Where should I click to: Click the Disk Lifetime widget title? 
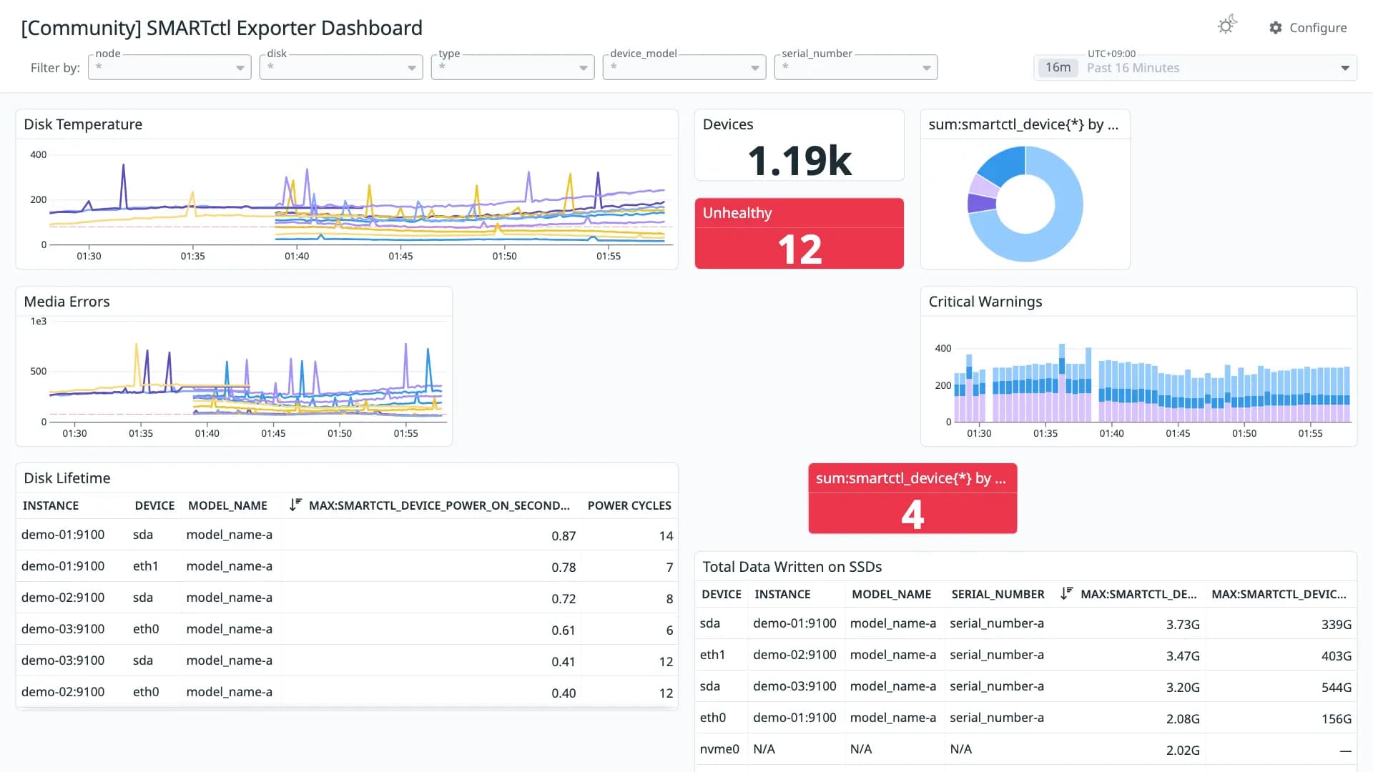(67, 478)
